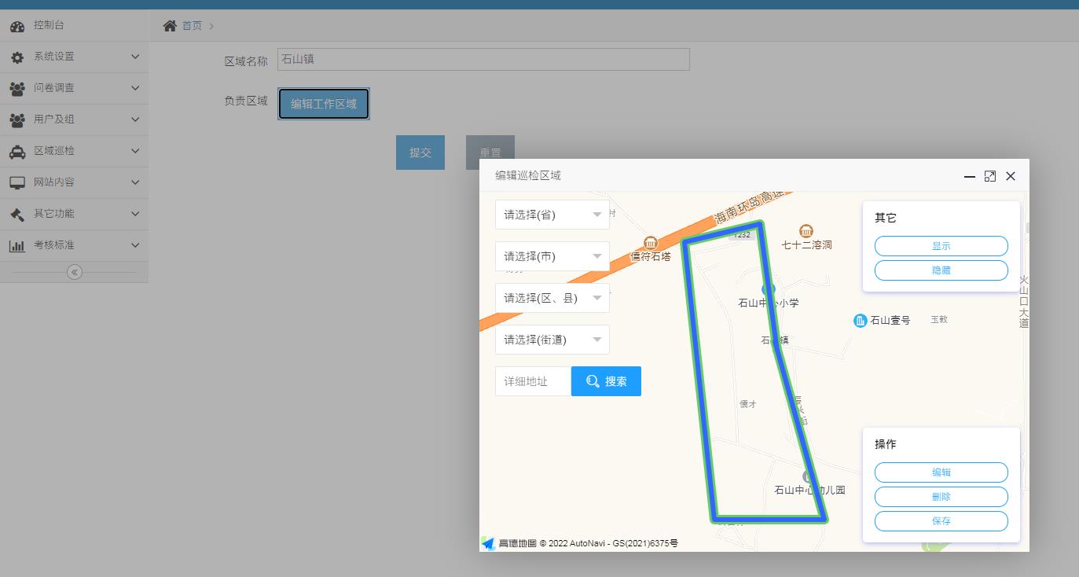
Task: Click the 重置 reset button
Action: pyautogui.click(x=490, y=153)
